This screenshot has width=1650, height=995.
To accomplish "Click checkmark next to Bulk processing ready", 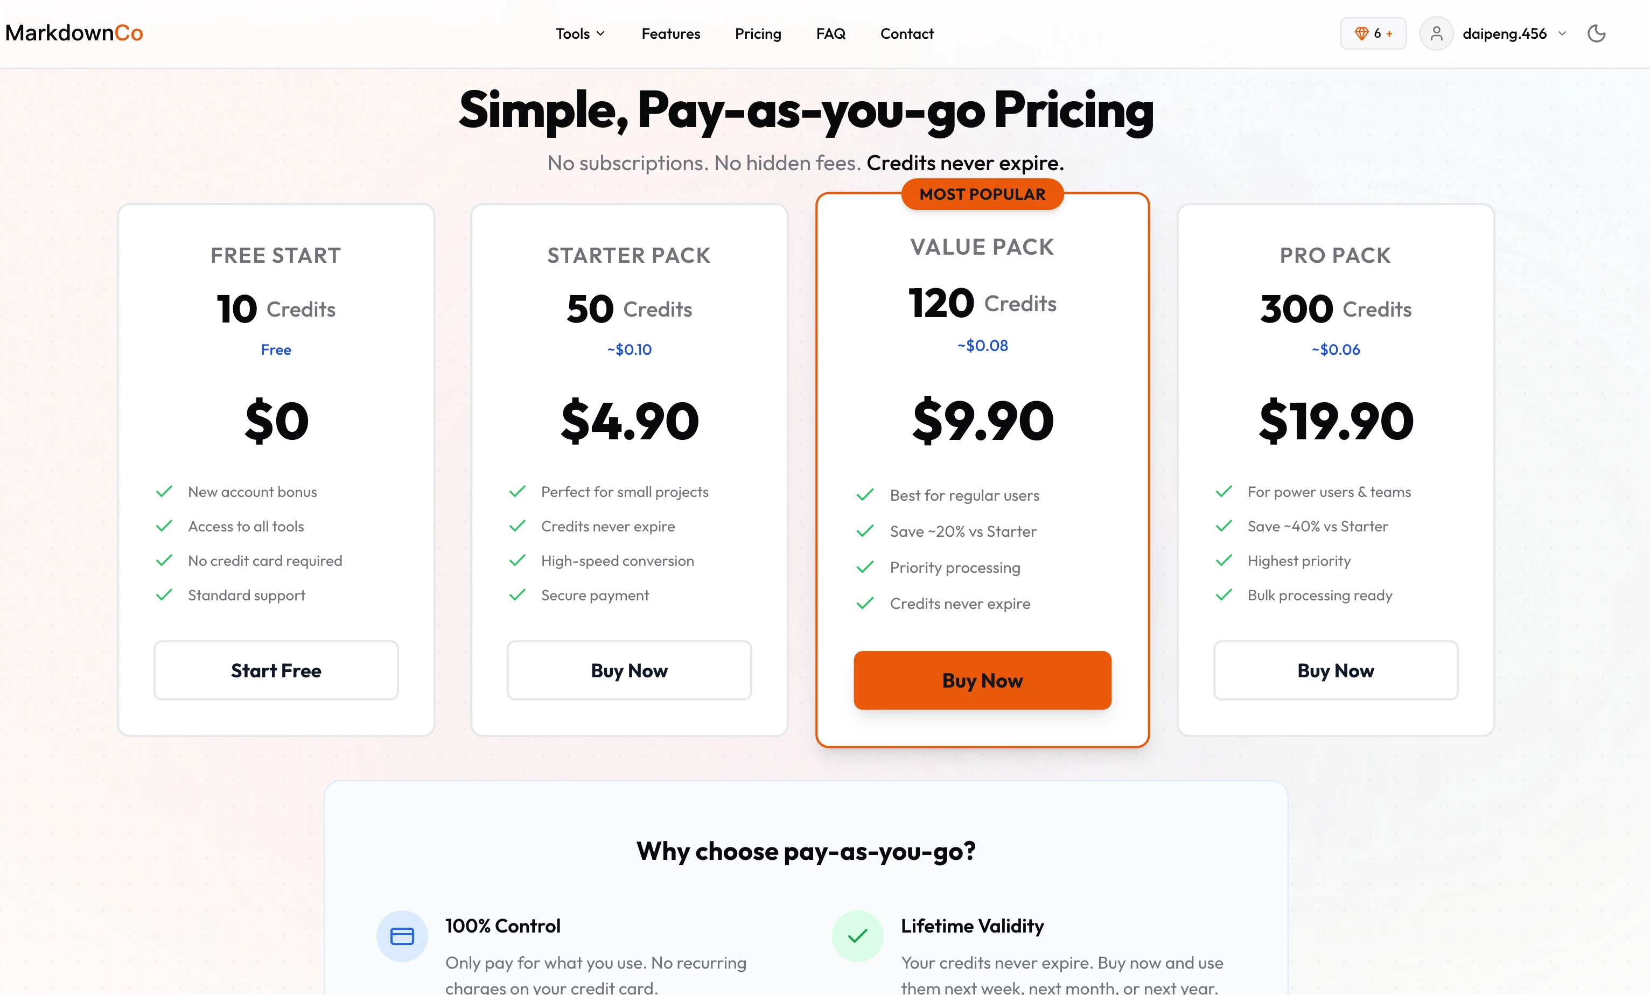I will [1224, 594].
